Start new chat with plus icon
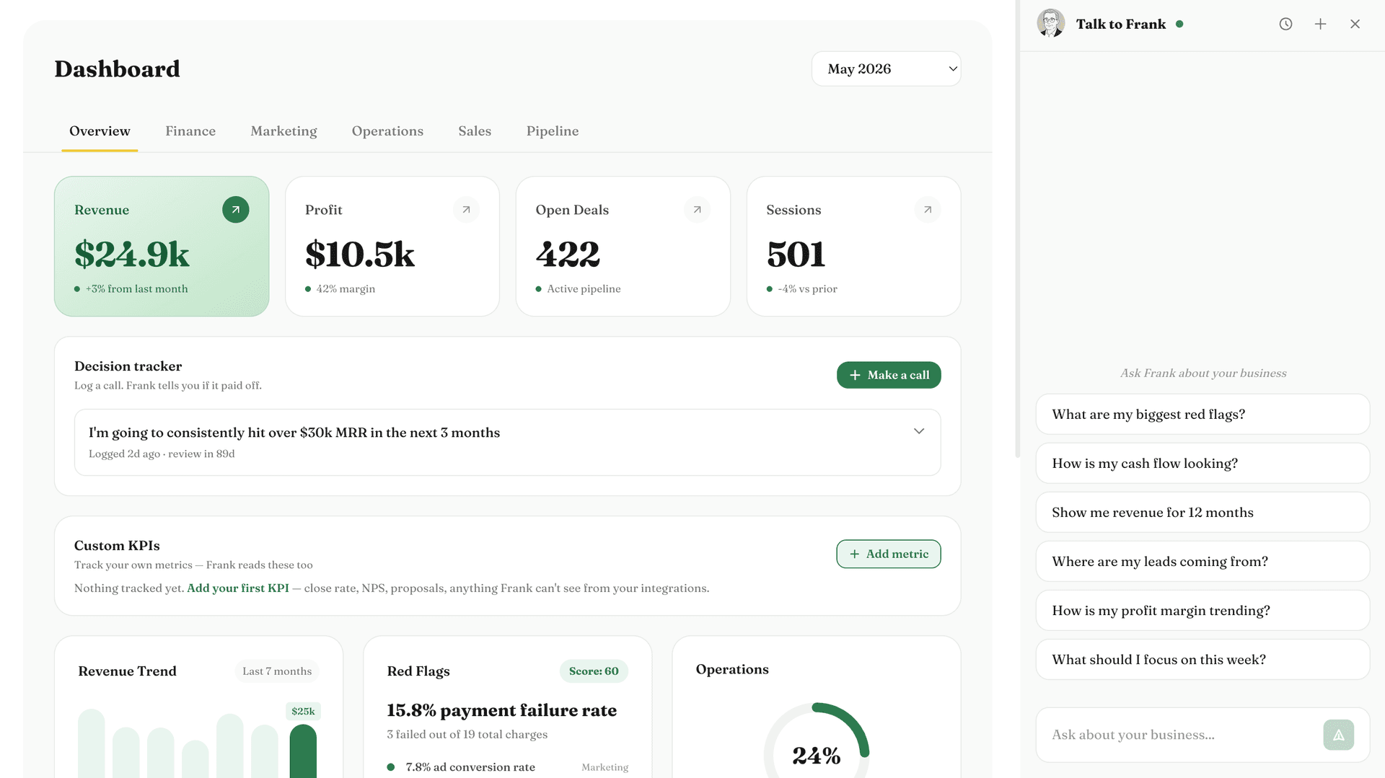Screen dimensions: 1385x778 point(1320,24)
